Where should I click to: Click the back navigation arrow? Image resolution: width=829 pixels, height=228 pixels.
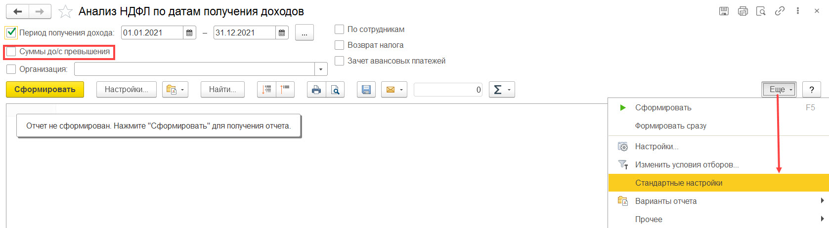pyautogui.click(x=18, y=11)
